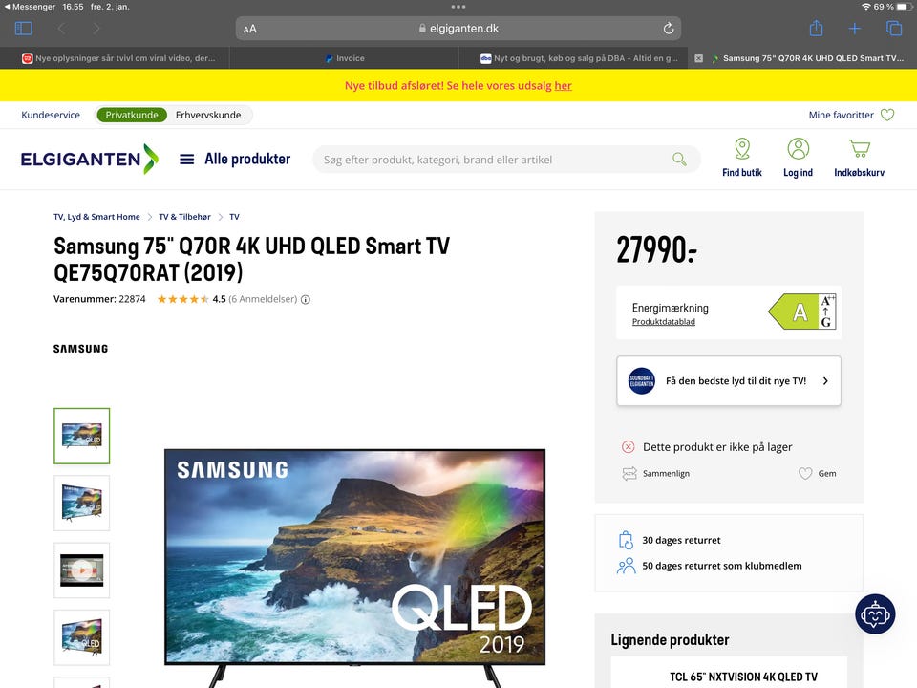Click the Log ind user icon

[798, 149]
